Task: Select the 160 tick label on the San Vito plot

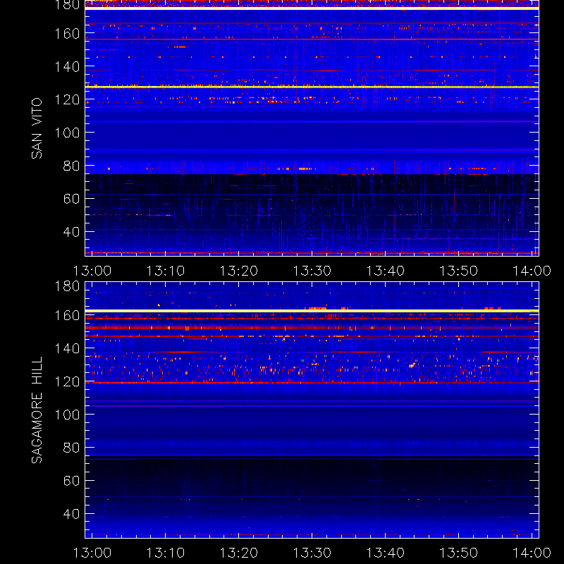Action: tap(67, 34)
